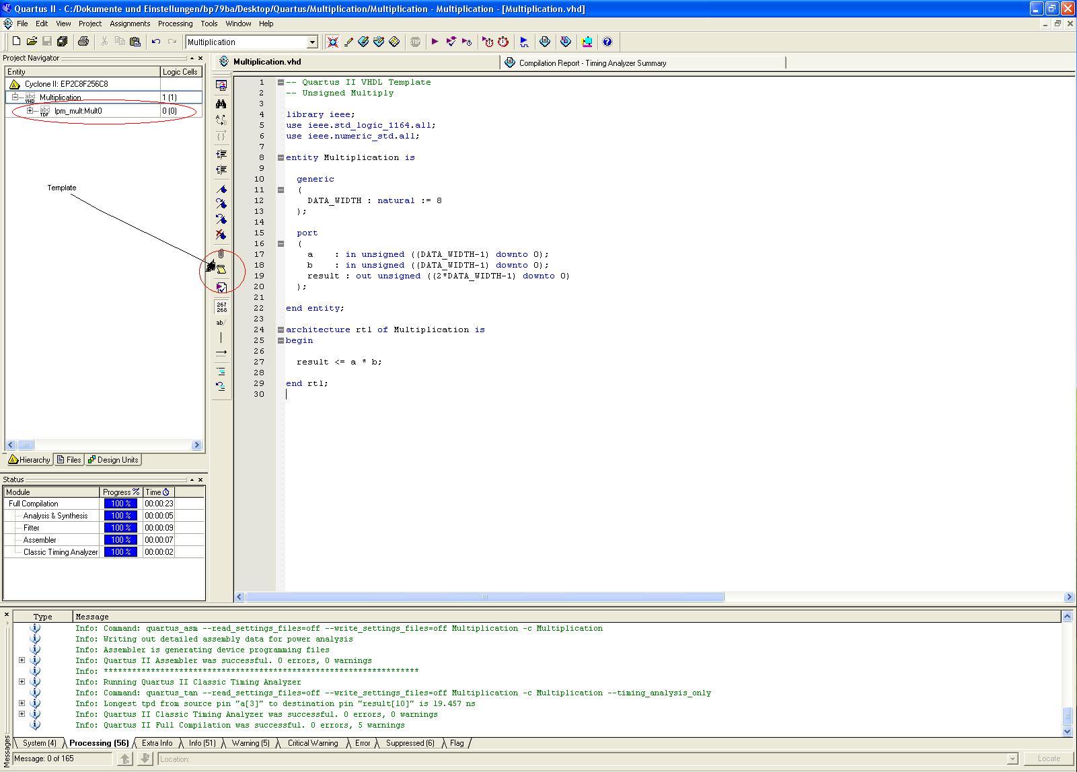Open the Programmer icon
Image resolution: width=1077 pixels, height=772 pixels.
566,42
